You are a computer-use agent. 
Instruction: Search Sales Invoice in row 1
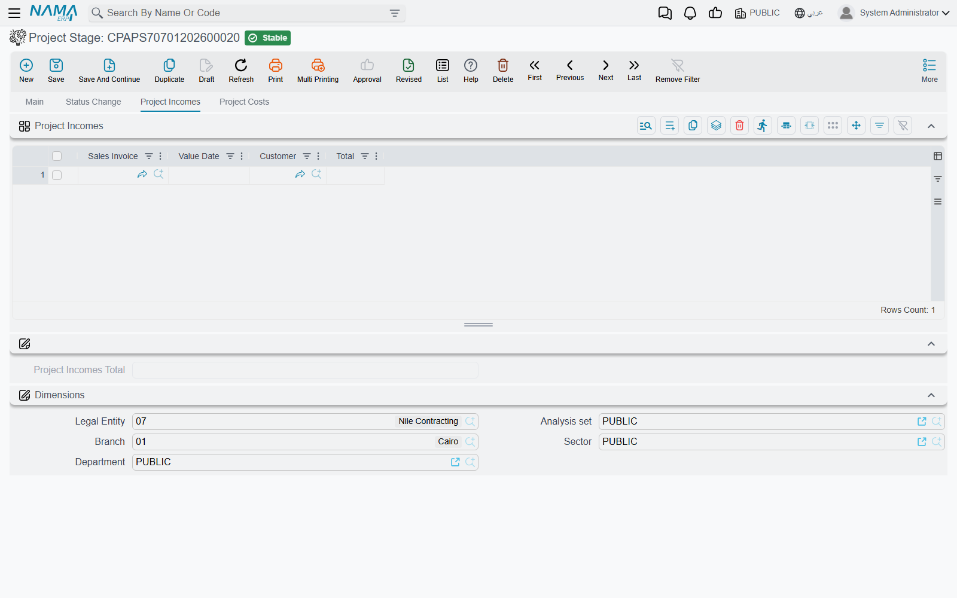[159, 174]
